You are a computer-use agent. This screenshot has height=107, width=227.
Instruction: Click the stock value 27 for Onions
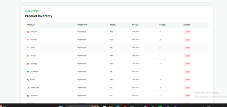click(x=161, y=48)
